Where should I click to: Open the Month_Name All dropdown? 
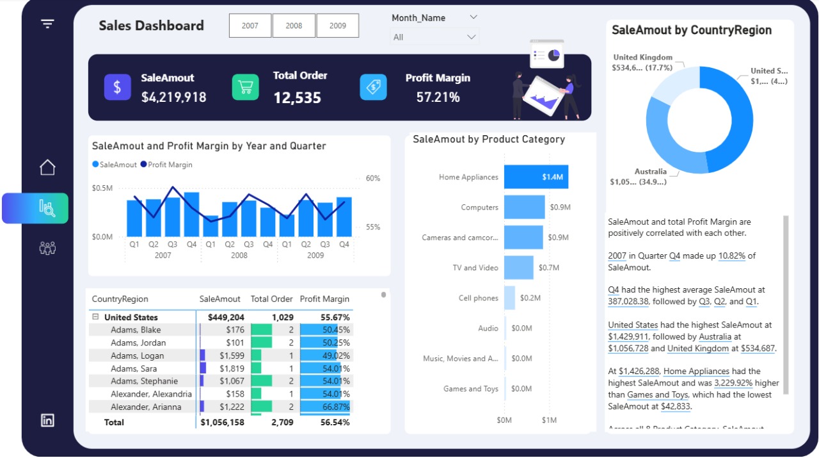pyautogui.click(x=434, y=37)
